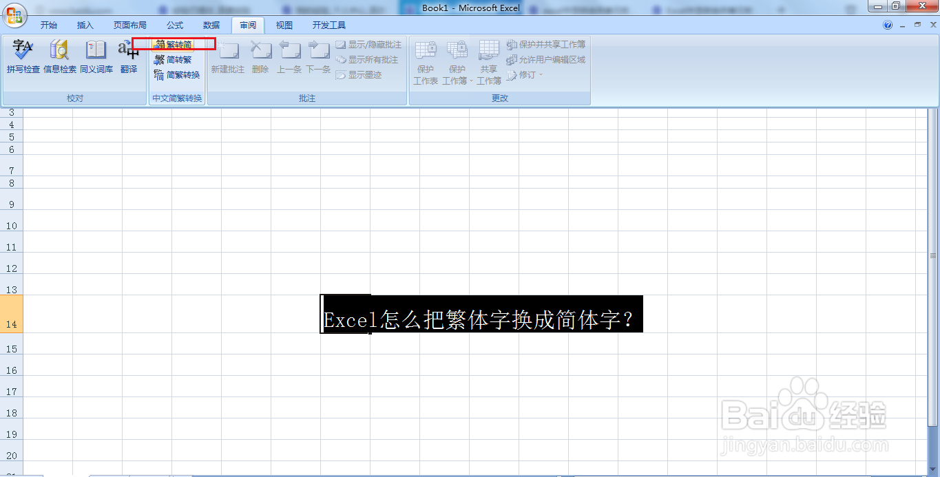
Task: Select row header 20
Action: tap(12, 451)
